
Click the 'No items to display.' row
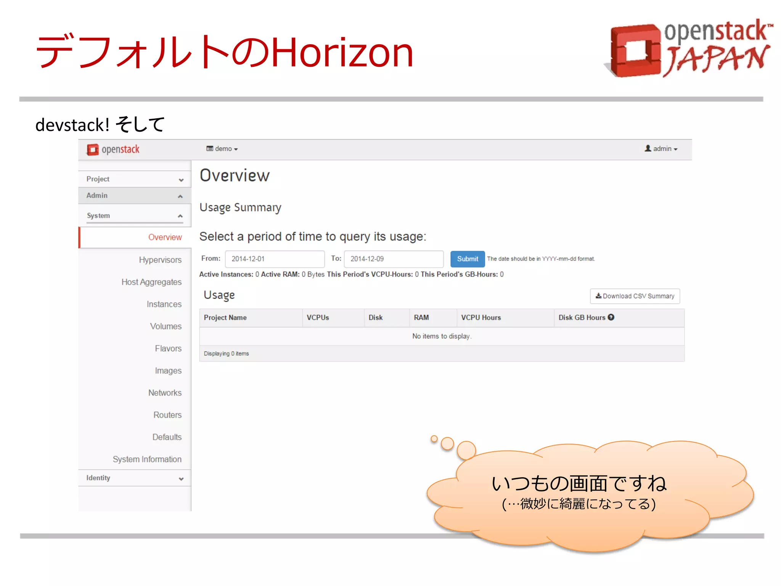pos(442,336)
